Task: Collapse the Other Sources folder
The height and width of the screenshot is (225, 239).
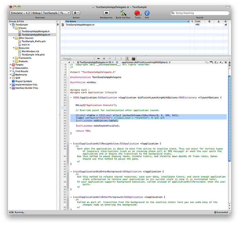Action: pyautogui.click(x=14, y=38)
